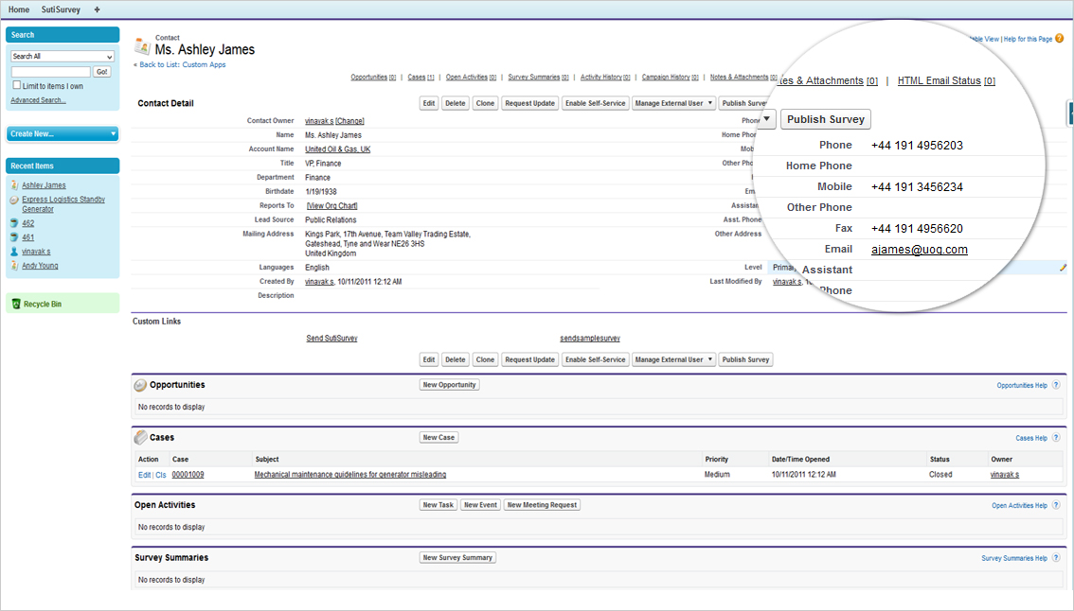The height and width of the screenshot is (611, 1074).
Task: Switch to the Home tab
Action: [19, 9]
